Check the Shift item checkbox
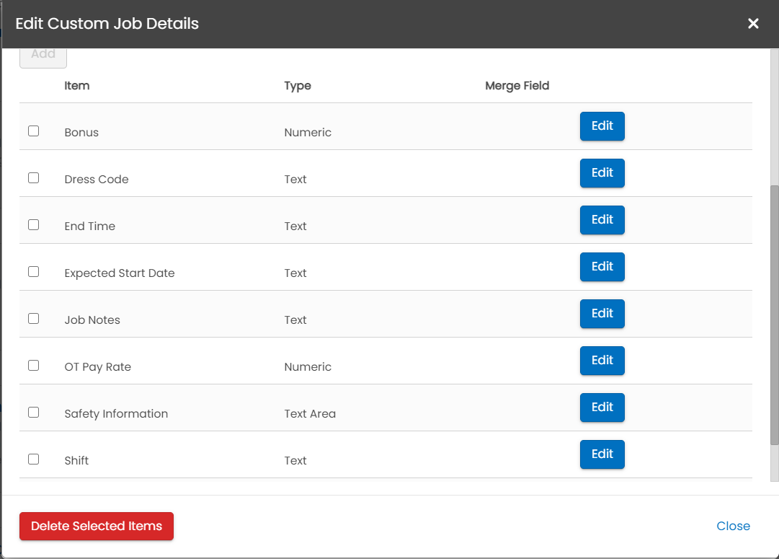The height and width of the screenshot is (559, 779). (33, 459)
